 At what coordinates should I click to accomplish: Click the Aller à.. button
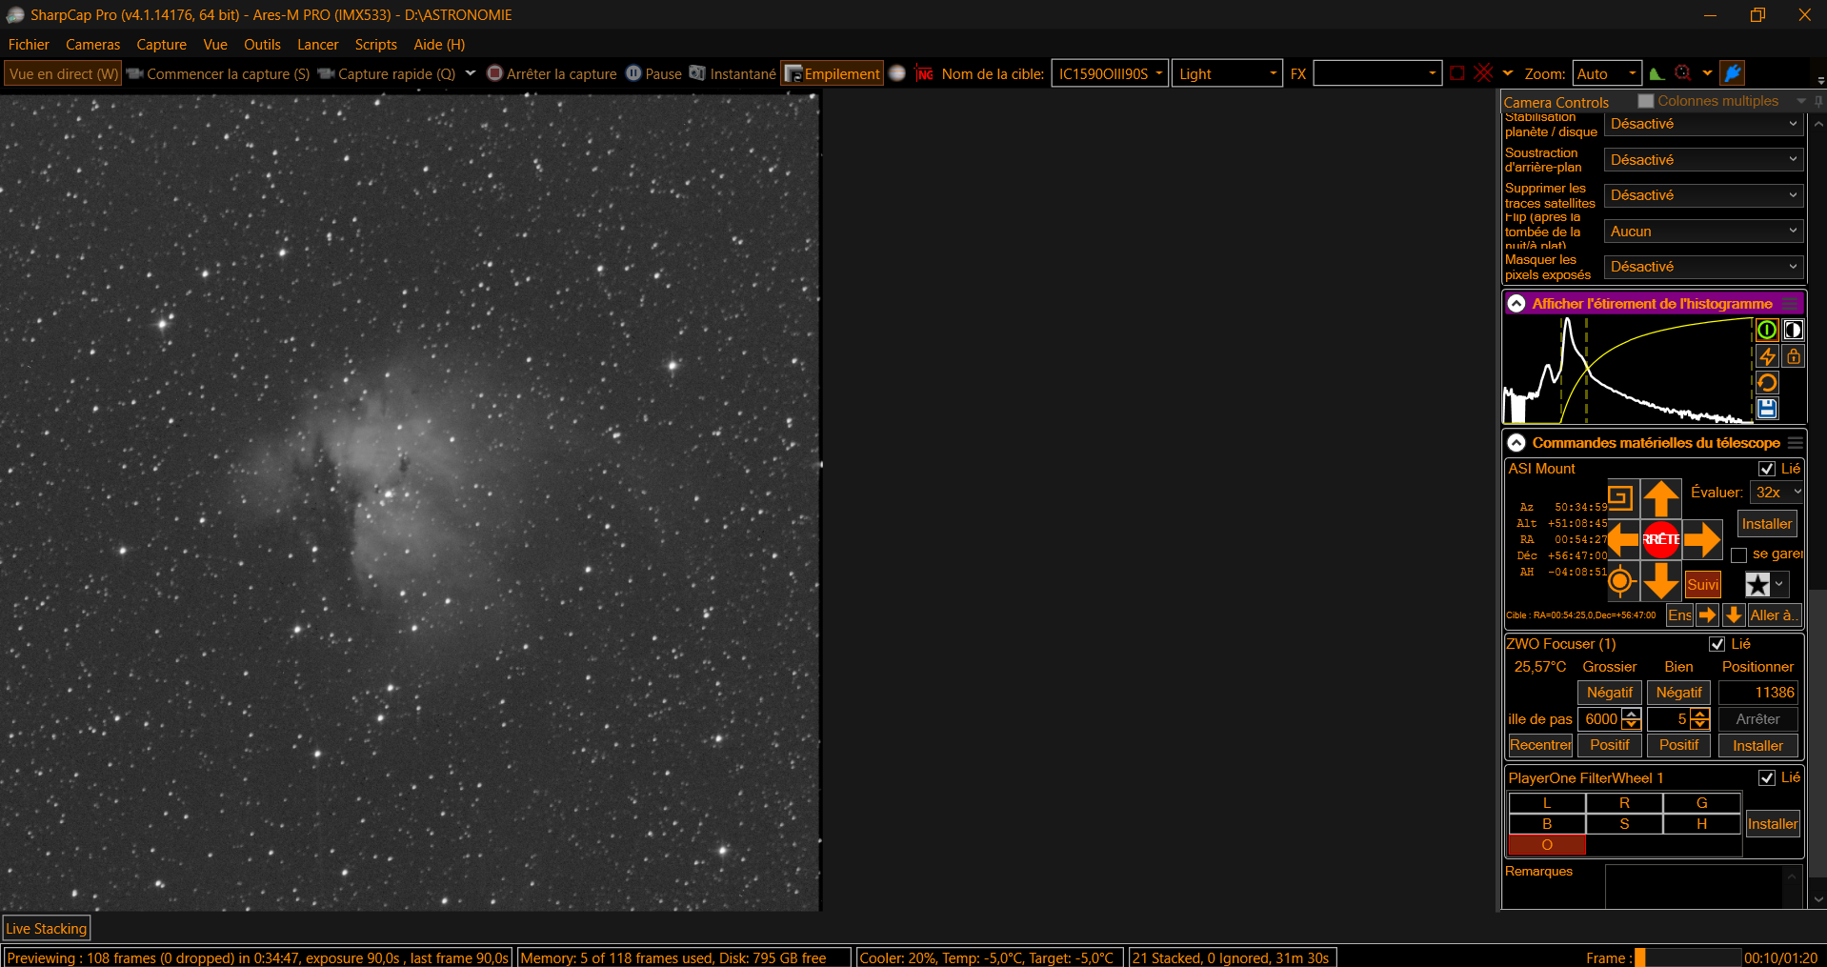[x=1774, y=615]
